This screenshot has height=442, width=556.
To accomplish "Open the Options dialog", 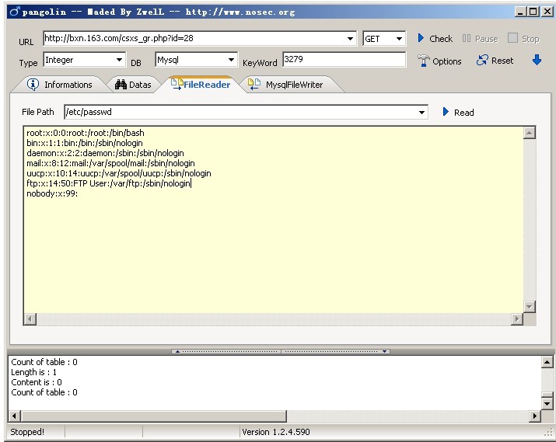I will 439,61.
